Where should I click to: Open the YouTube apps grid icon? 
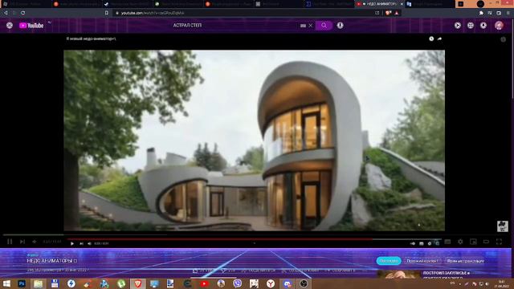471,25
